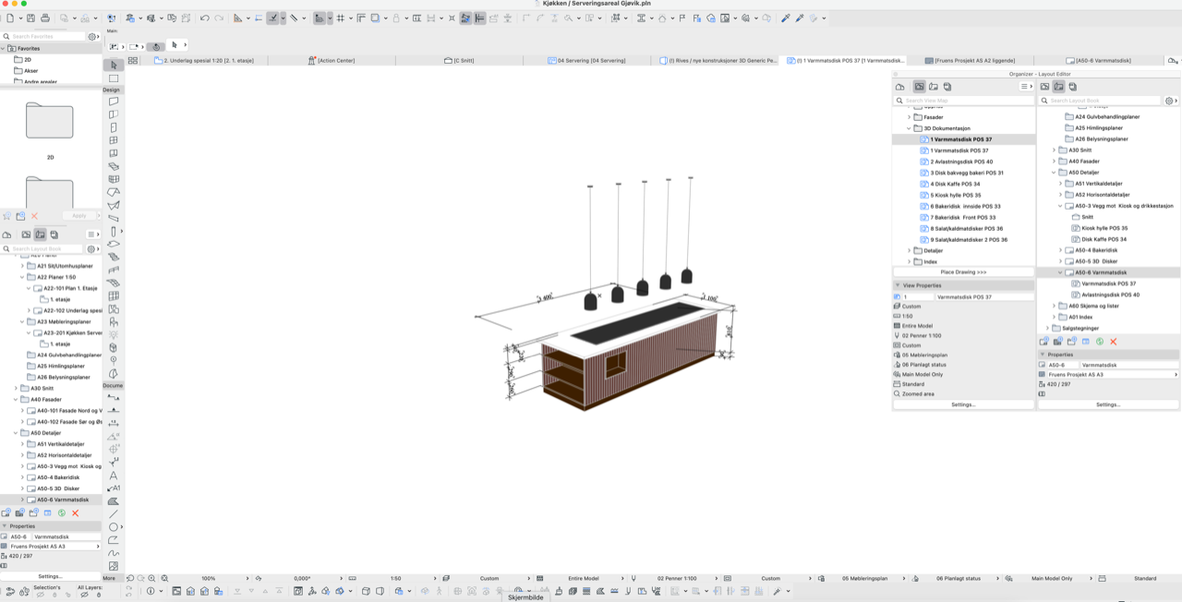The height and width of the screenshot is (602, 1182).
Task: Select the Marquee tool below the Arrow
Action: (114, 78)
